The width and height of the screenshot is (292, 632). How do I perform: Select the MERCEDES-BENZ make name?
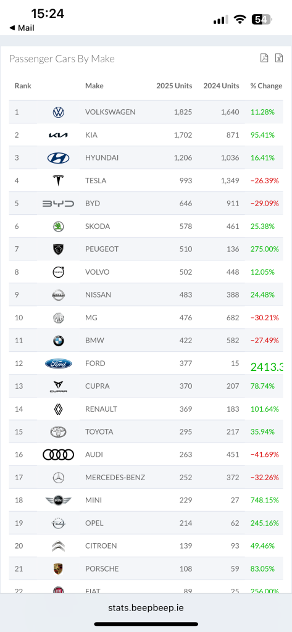point(115,478)
